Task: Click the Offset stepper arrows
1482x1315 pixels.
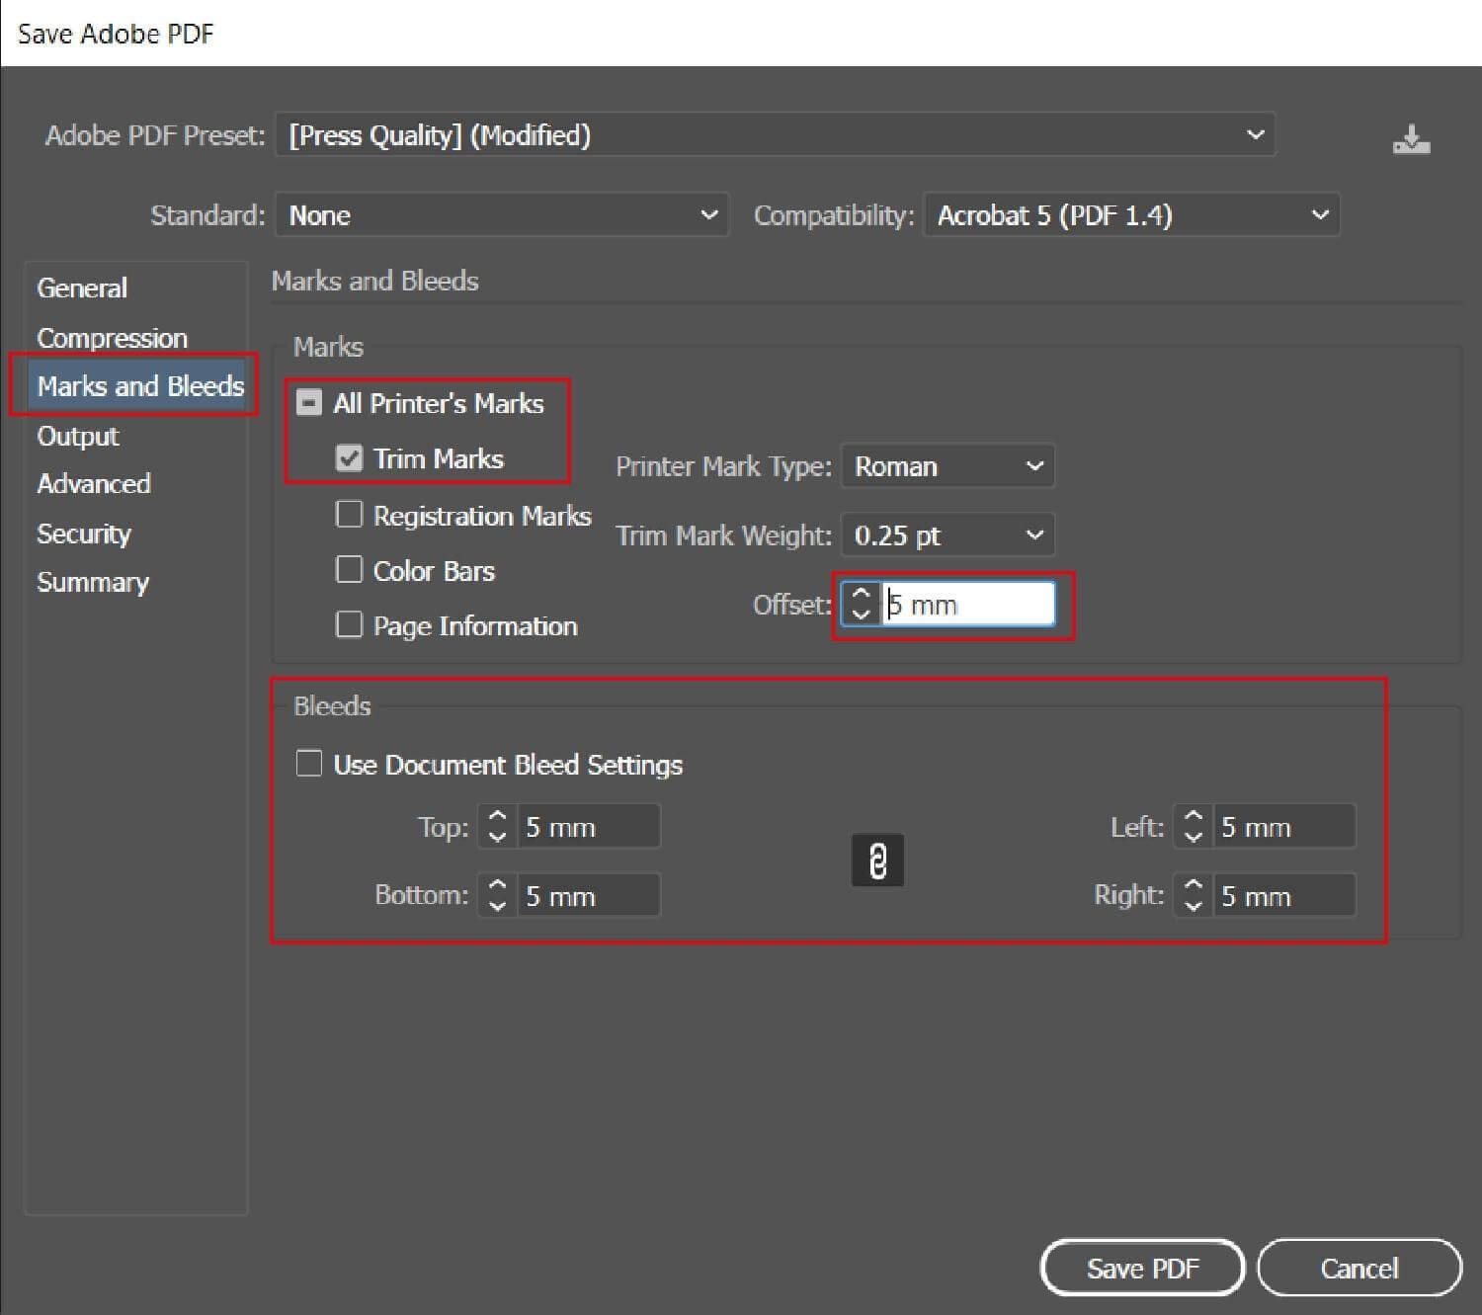Action: 861,605
